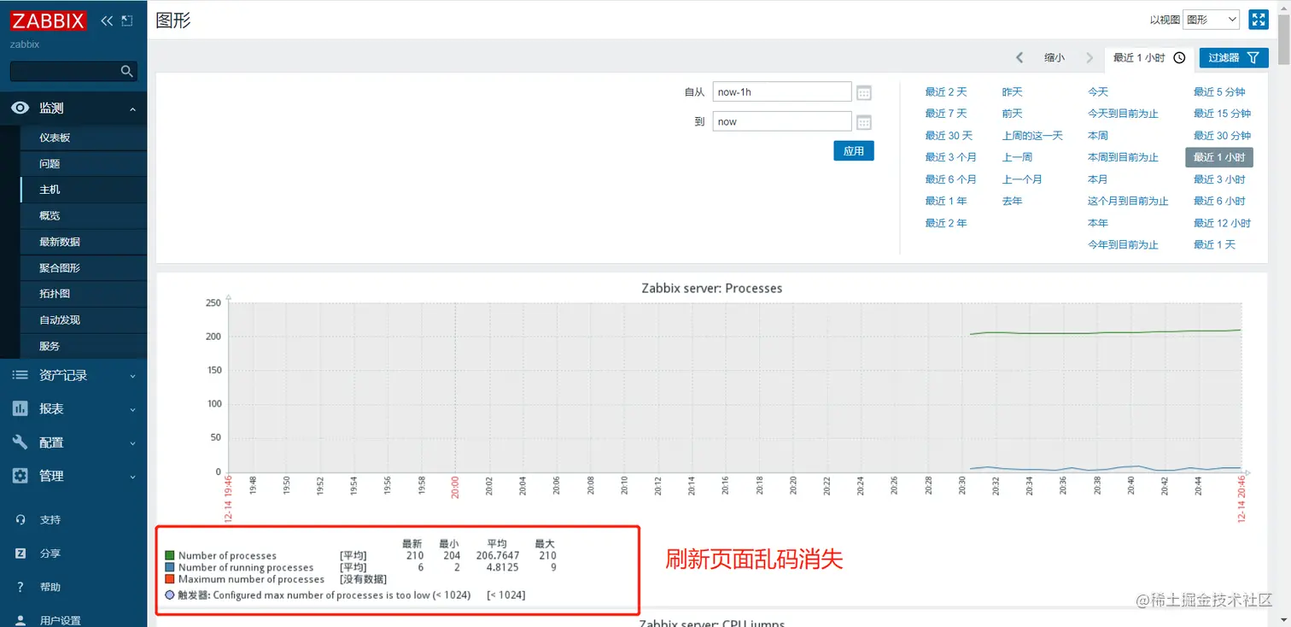The height and width of the screenshot is (627, 1291).
Task: Open the calendar picker for 到 field
Action: [864, 121]
